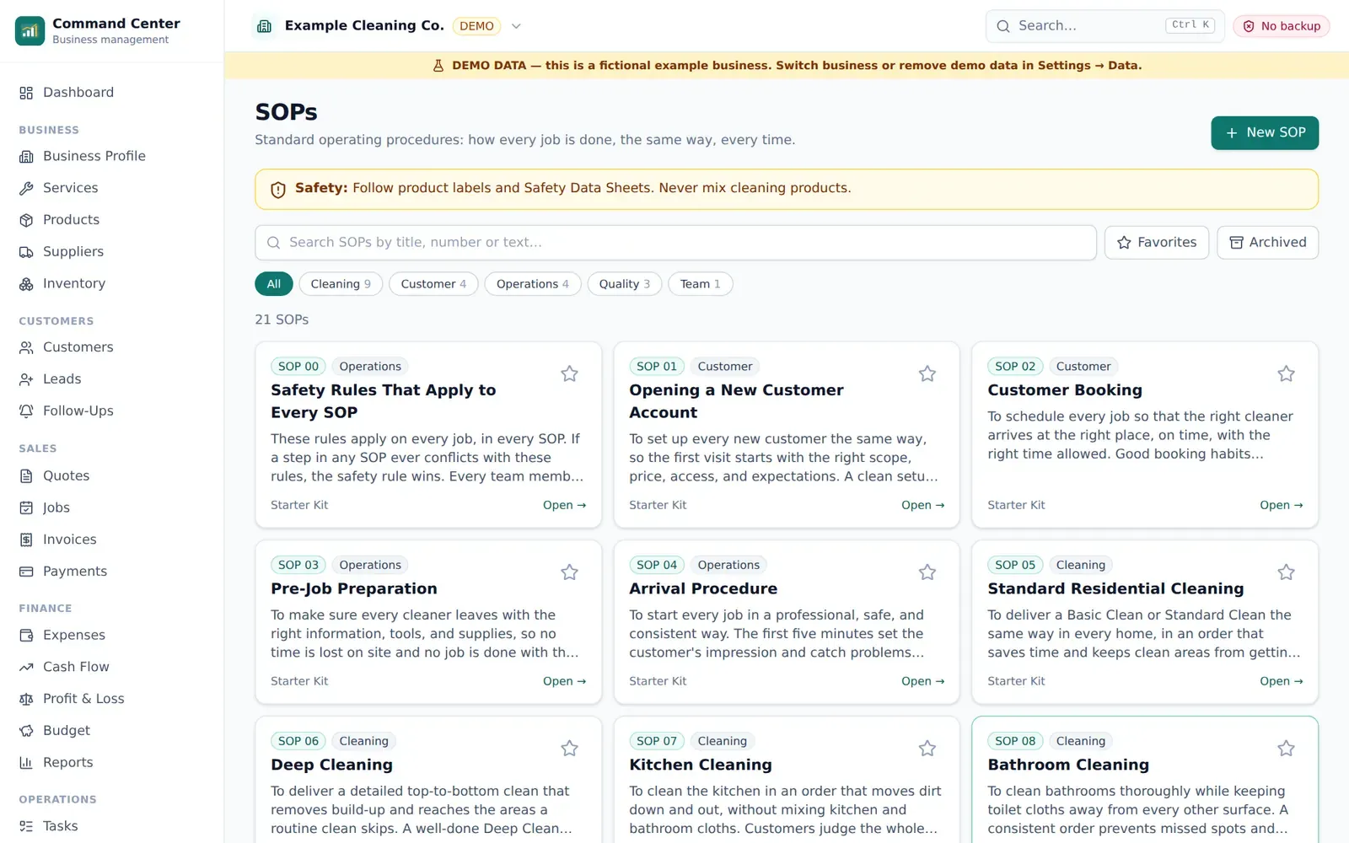Favorite the Customer Booking SOP
Screen dimensions: 1349x843
click(1286, 373)
